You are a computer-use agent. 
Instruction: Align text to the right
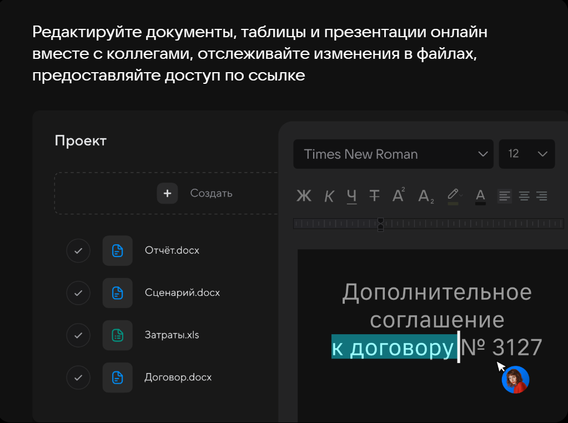(x=541, y=196)
